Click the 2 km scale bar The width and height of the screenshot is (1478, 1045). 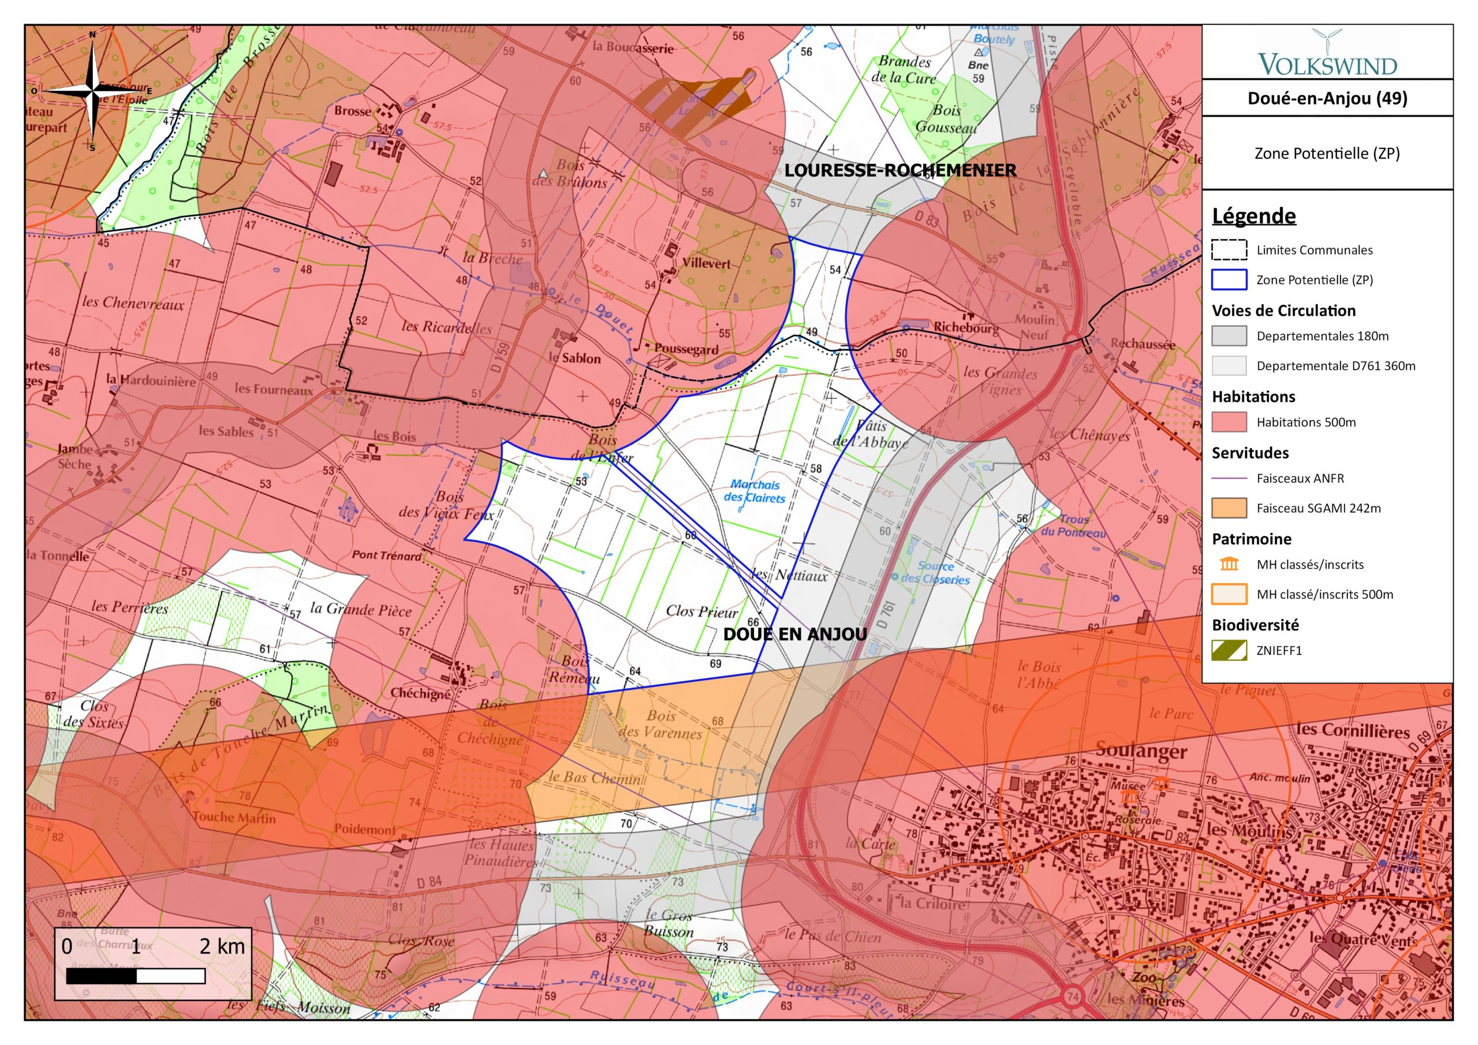pos(136,976)
